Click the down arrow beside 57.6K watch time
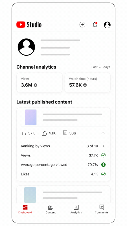 tap(85, 85)
